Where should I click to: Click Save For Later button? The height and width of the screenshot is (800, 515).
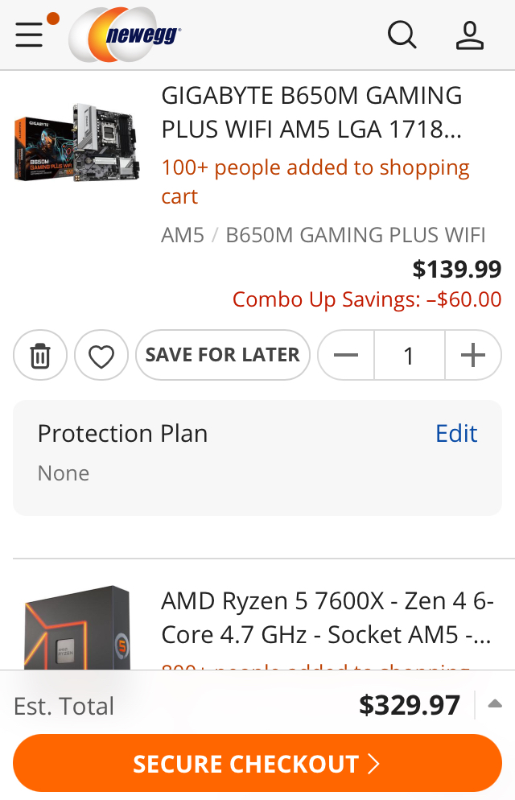click(223, 355)
